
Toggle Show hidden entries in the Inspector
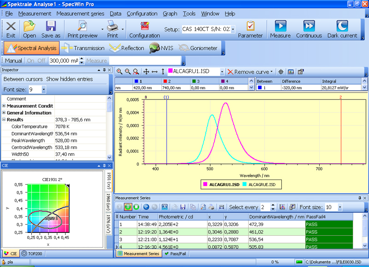click(70, 79)
